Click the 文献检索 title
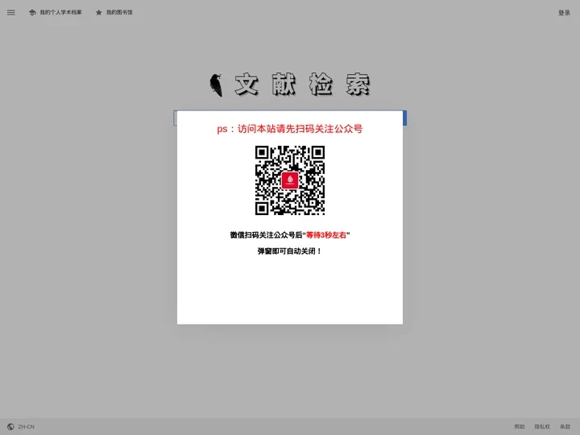 click(302, 85)
